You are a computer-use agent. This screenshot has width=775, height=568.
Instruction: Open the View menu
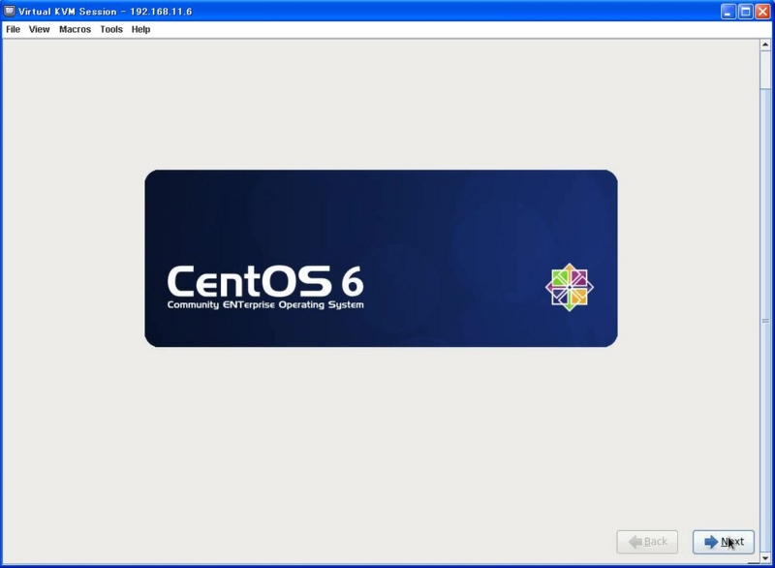39,29
